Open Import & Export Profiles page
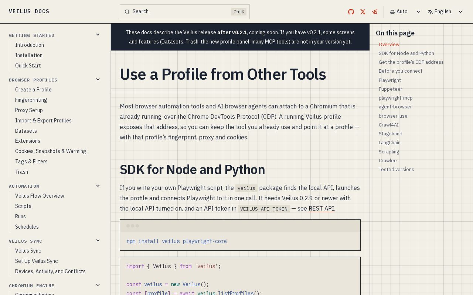 [43, 121]
